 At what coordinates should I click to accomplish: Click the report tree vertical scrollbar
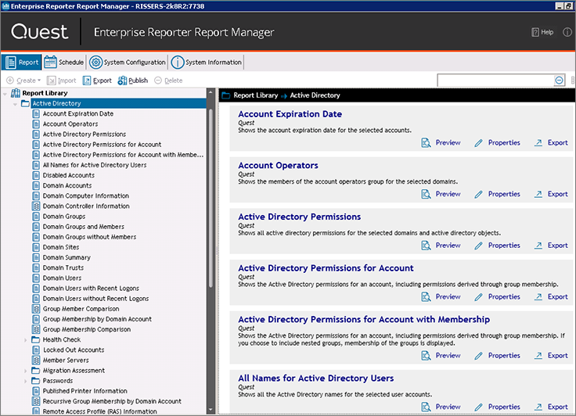[211, 199]
